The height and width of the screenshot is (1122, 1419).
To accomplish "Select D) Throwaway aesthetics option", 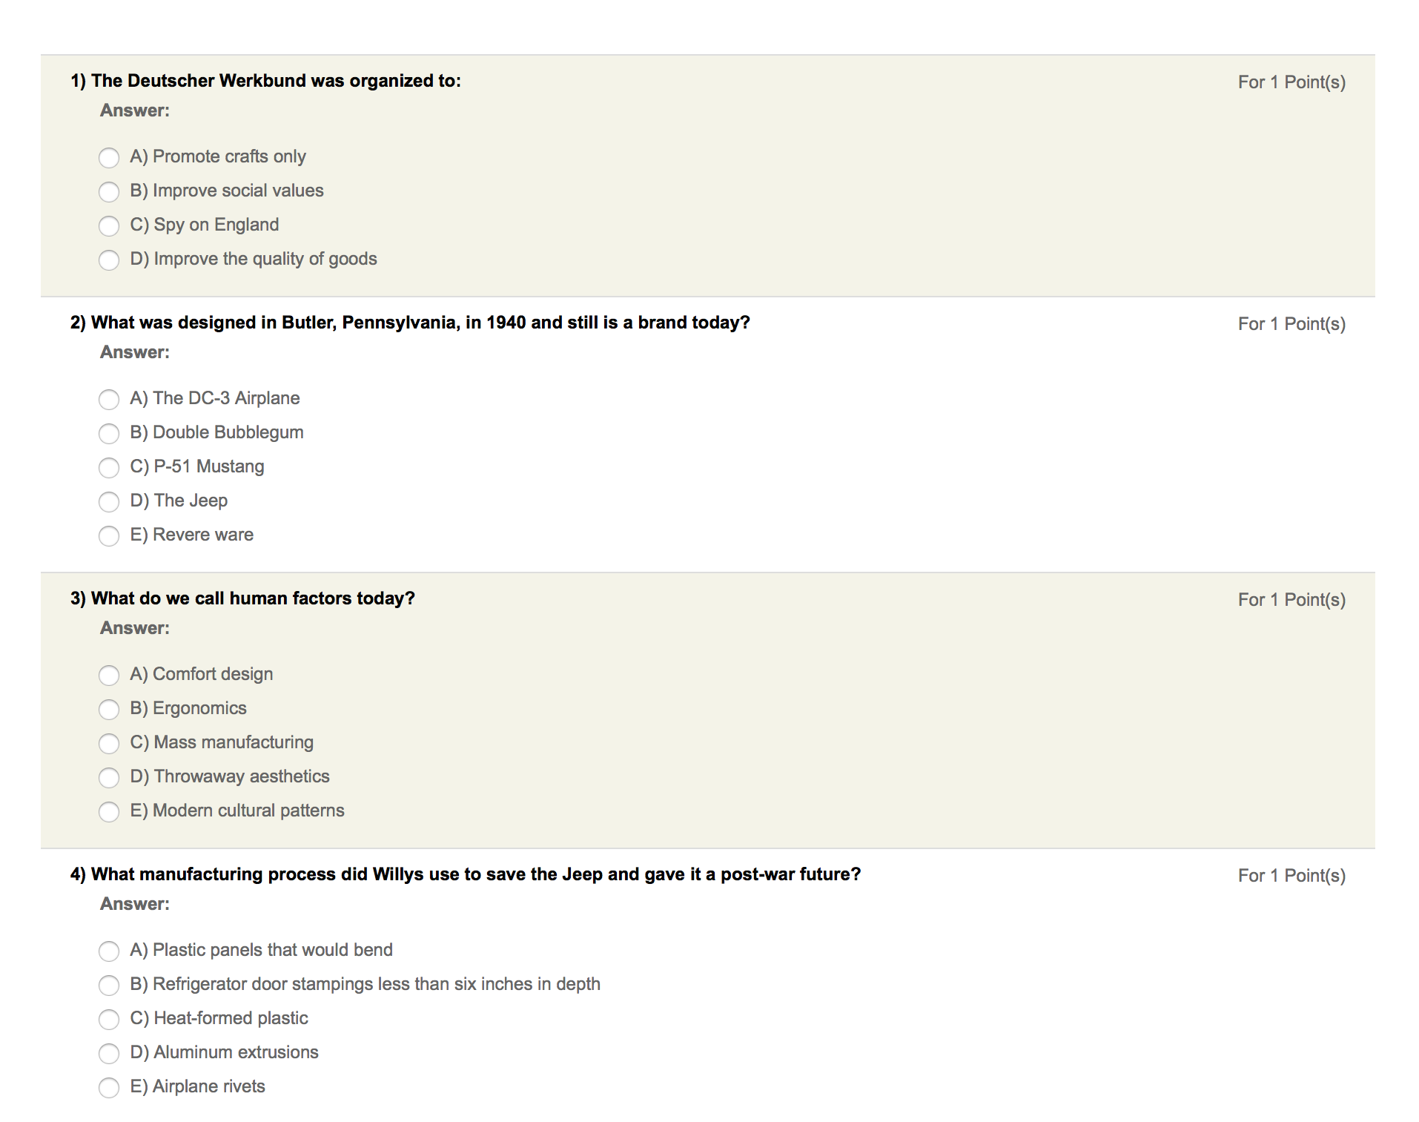I will pyautogui.click(x=109, y=777).
